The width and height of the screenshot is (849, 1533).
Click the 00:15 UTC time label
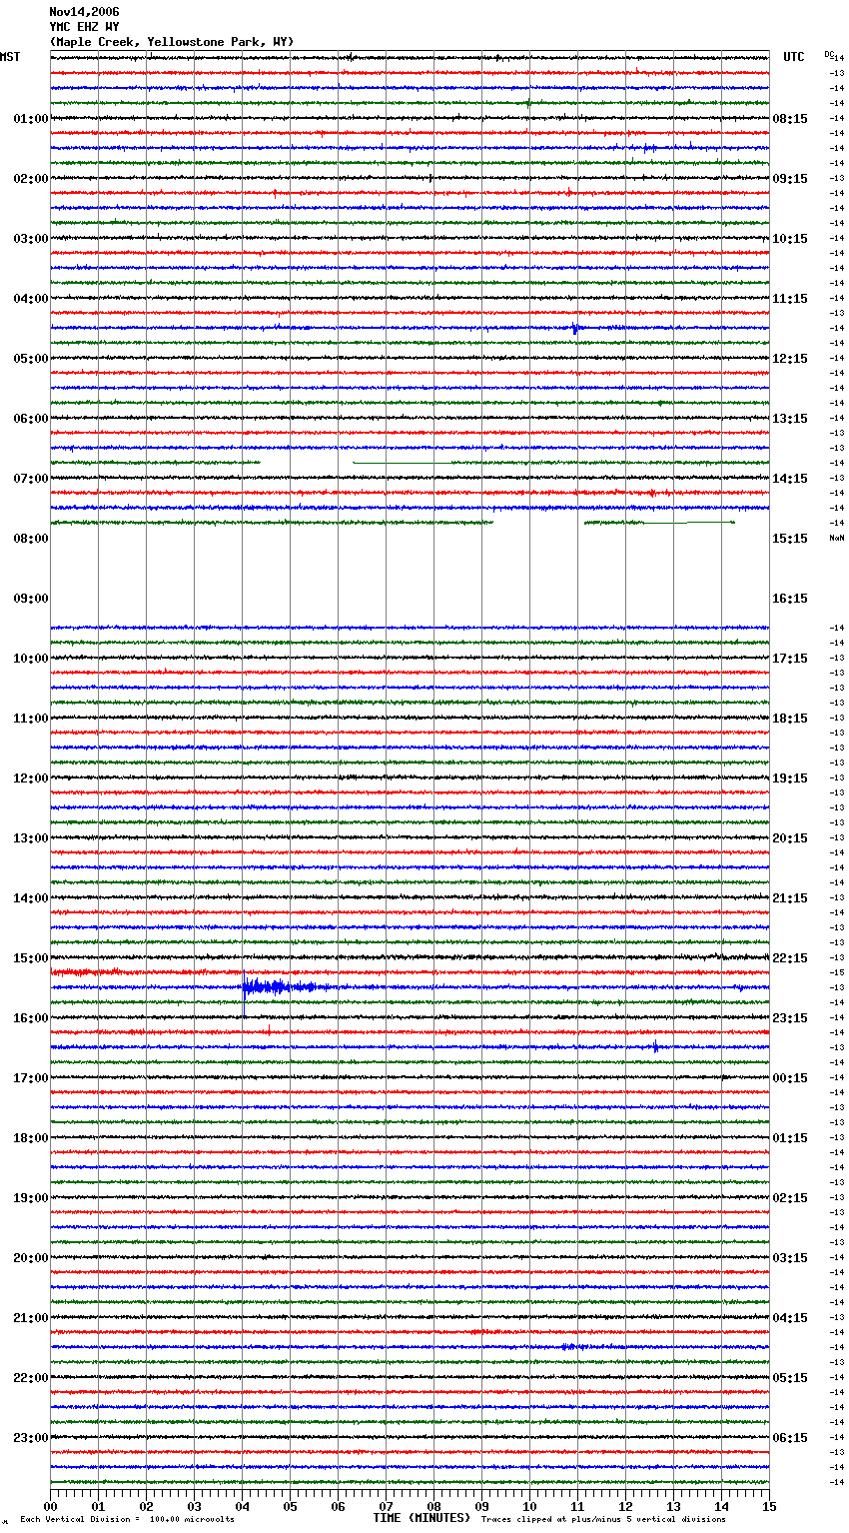coord(790,1078)
